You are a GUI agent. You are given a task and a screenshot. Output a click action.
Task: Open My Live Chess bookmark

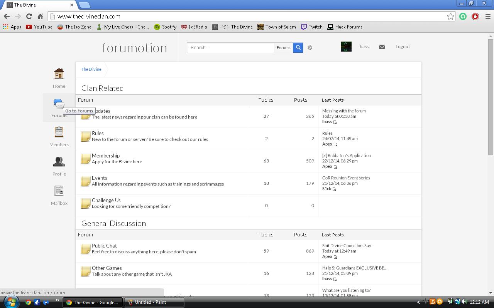(123, 27)
